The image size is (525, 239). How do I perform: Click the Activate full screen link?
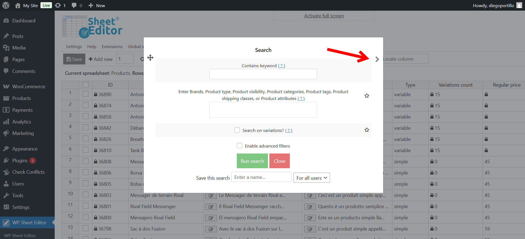[x=324, y=16]
